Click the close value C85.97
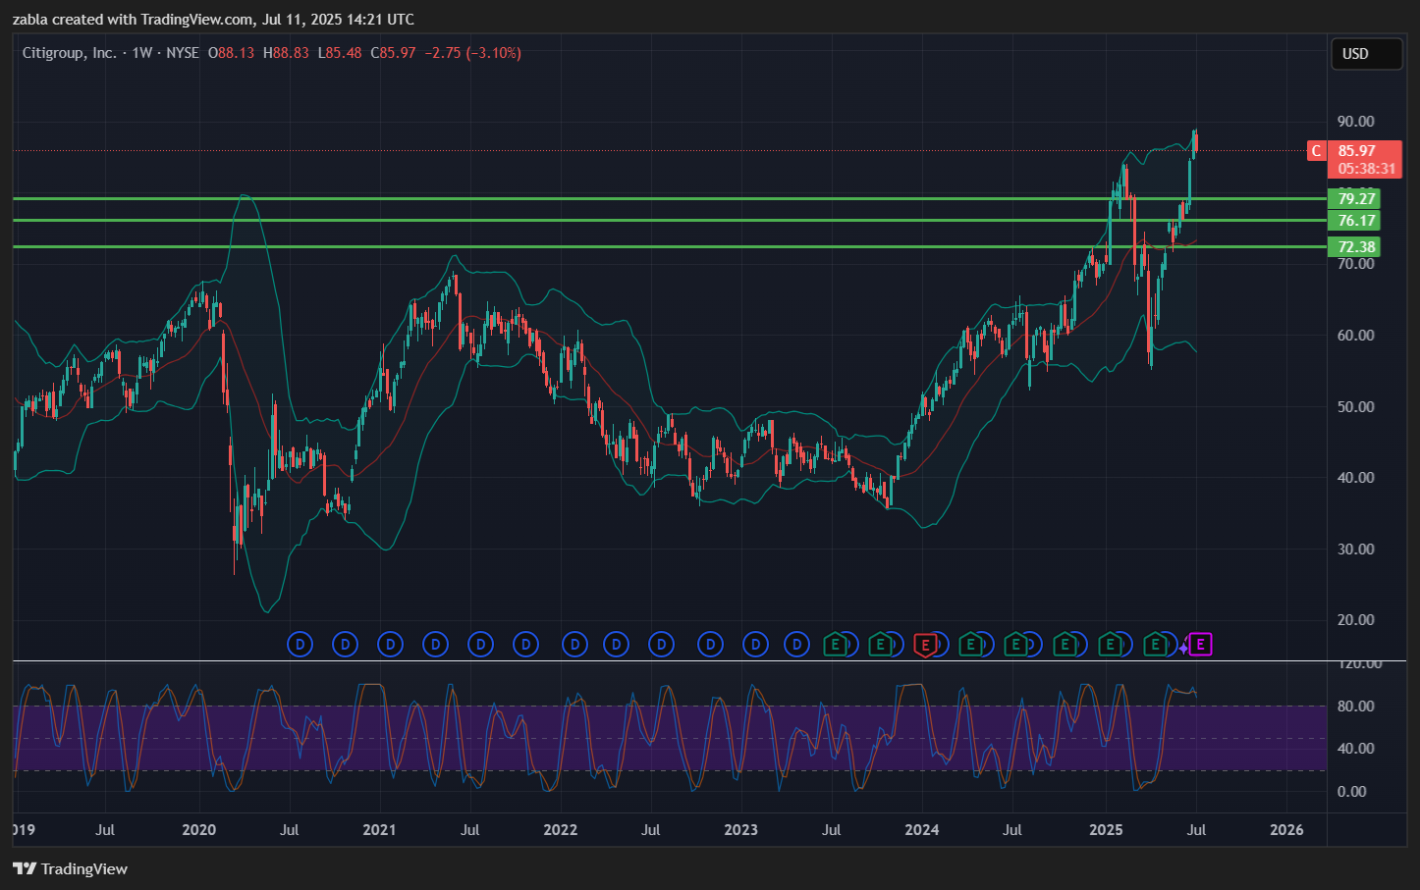 393,53
